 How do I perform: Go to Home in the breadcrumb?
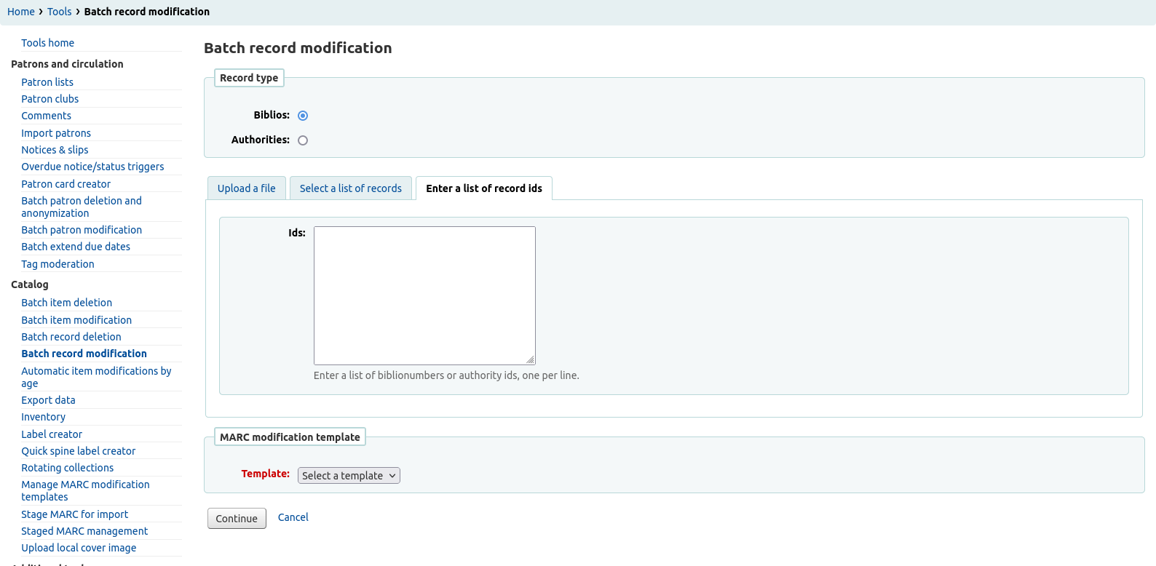coord(21,12)
